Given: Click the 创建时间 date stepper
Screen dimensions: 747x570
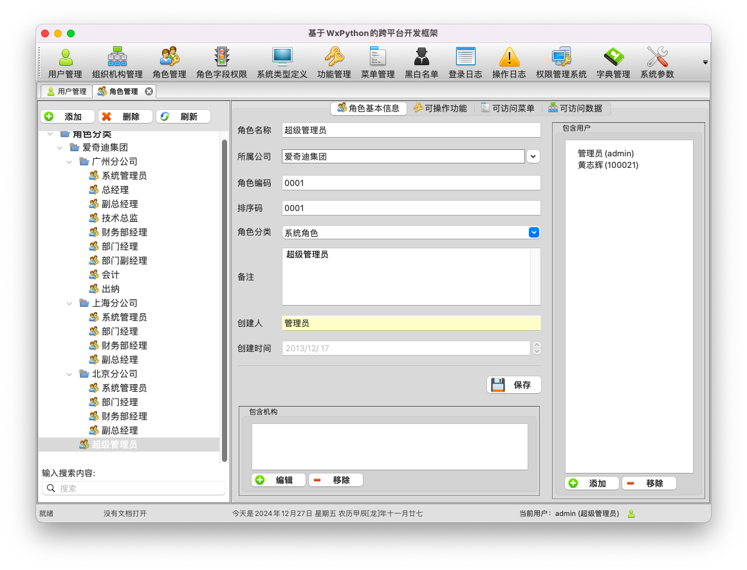Looking at the screenshot, I should [x=537, y=348].
